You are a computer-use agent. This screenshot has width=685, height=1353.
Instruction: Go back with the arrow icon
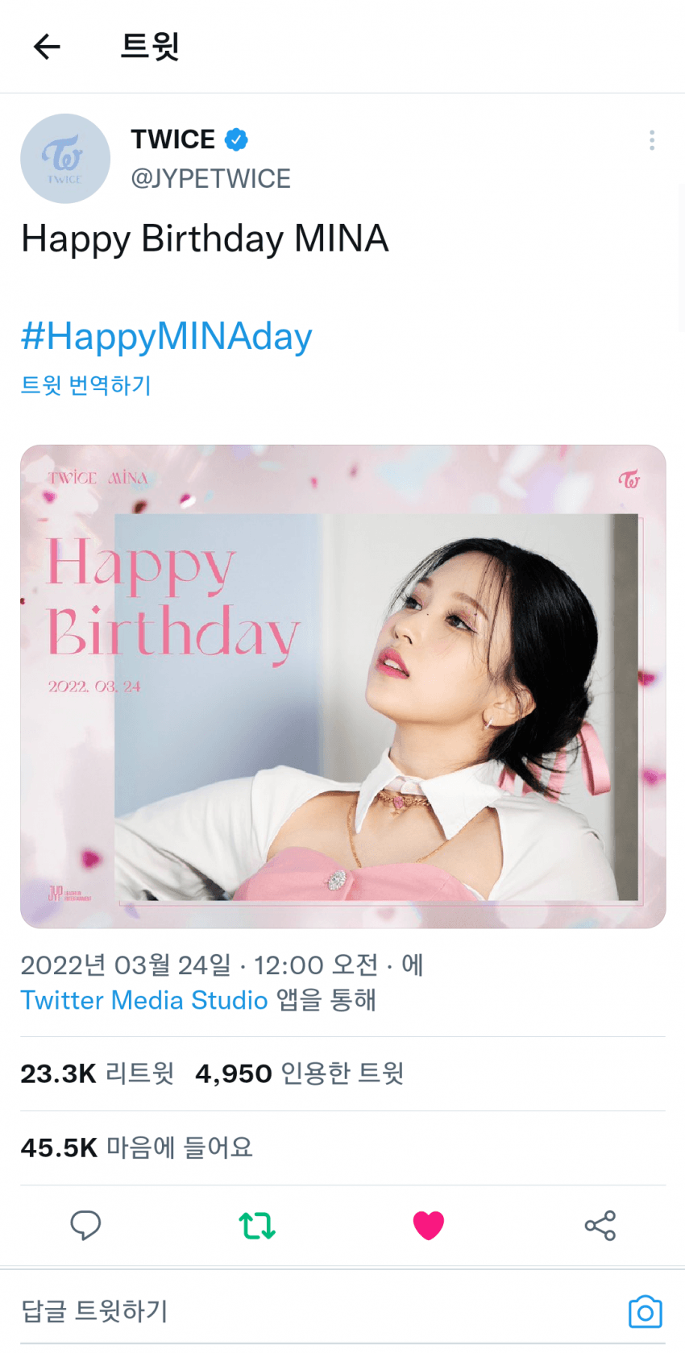click(x=47, y=47)
